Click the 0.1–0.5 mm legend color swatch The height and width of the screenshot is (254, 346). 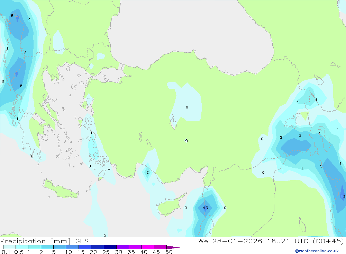(9, 247)
